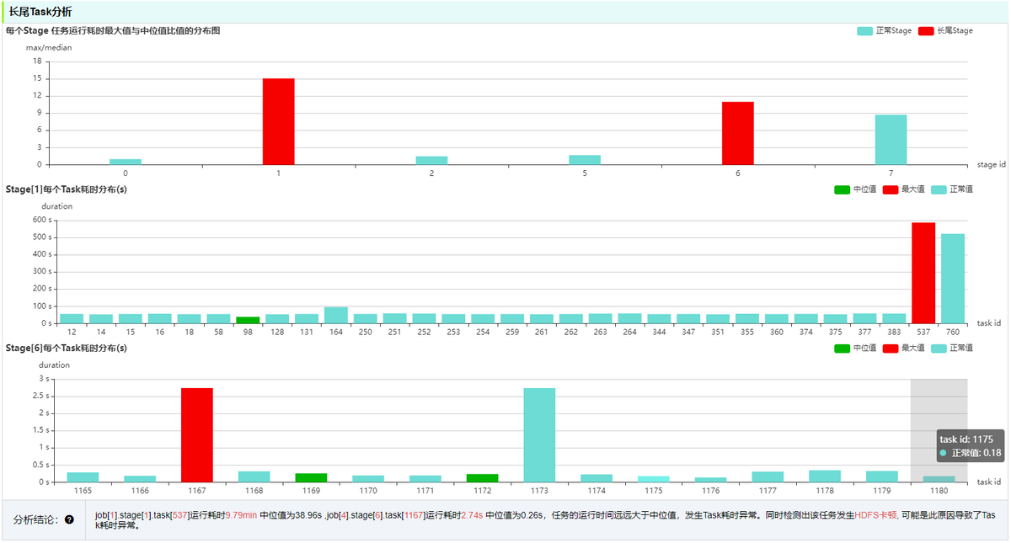Click the red bar for stage id 1
Image resolution: width=1011 pixels, height=543 pixels.
279,121
